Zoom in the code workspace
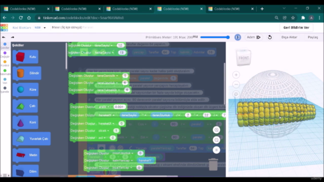Image resolution: width=324 pixels, height=182 pixels. [216, 130]
